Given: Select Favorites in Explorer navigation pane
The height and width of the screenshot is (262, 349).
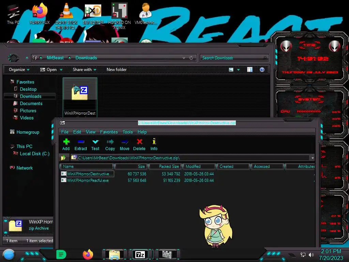Looking at the screenshot, I should [25, 82].
